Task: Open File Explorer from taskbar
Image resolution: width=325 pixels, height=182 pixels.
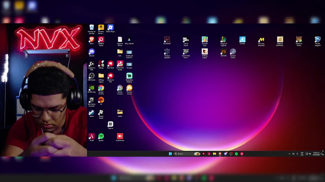Action: point(215,154)
